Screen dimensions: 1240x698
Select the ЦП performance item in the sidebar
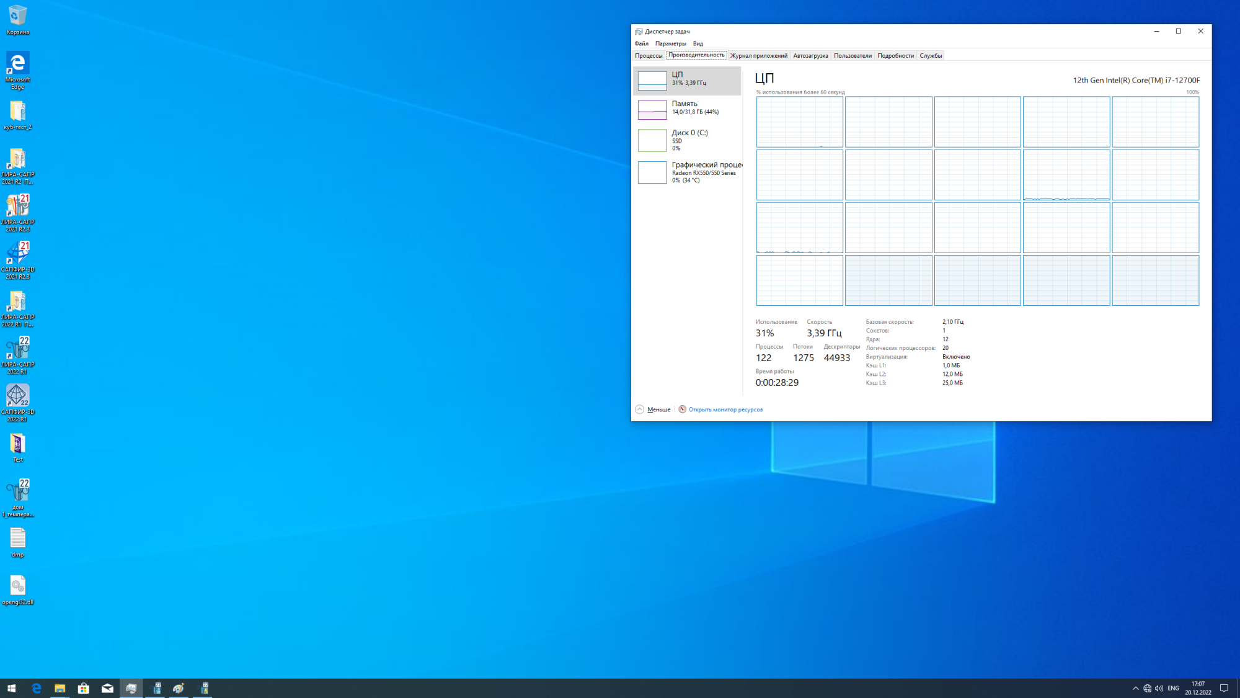(687, 80)
